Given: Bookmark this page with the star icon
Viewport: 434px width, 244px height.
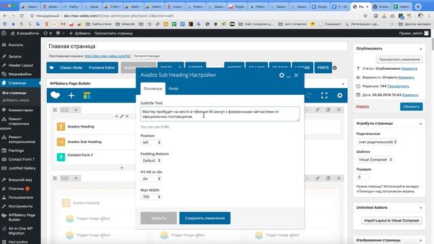Looking at the screenshot, I should (x=366, y=16).
